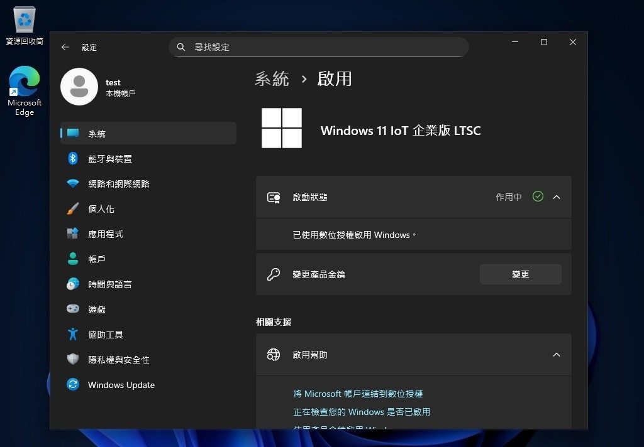Select 系統 in the sidebar
Image resolution: width=644 pixels, height=447 pixels.
click(148, 133)
